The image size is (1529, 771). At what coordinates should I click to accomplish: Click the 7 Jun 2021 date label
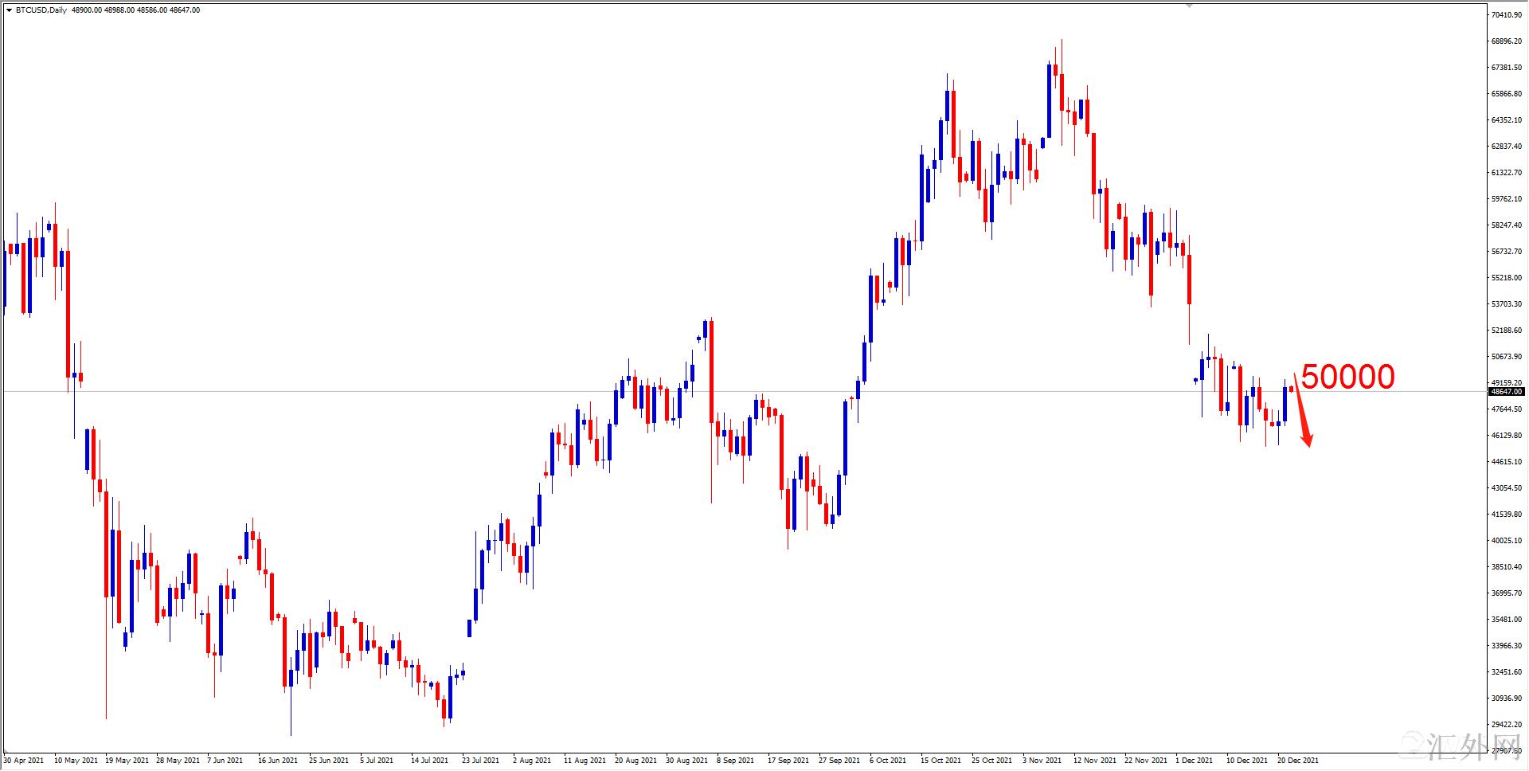[225, 761]
